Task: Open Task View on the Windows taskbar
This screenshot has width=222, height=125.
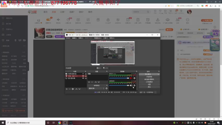Action: (x=54, y=123)
